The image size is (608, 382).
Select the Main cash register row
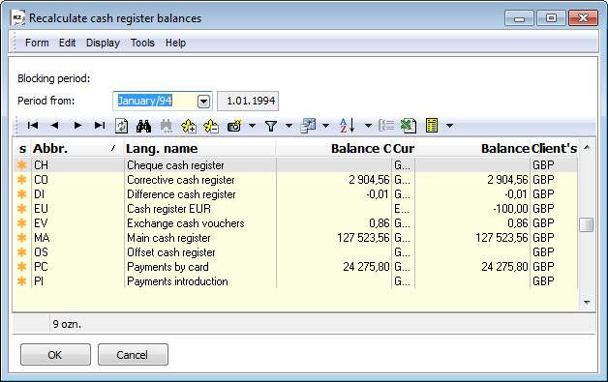coord(295,238)
